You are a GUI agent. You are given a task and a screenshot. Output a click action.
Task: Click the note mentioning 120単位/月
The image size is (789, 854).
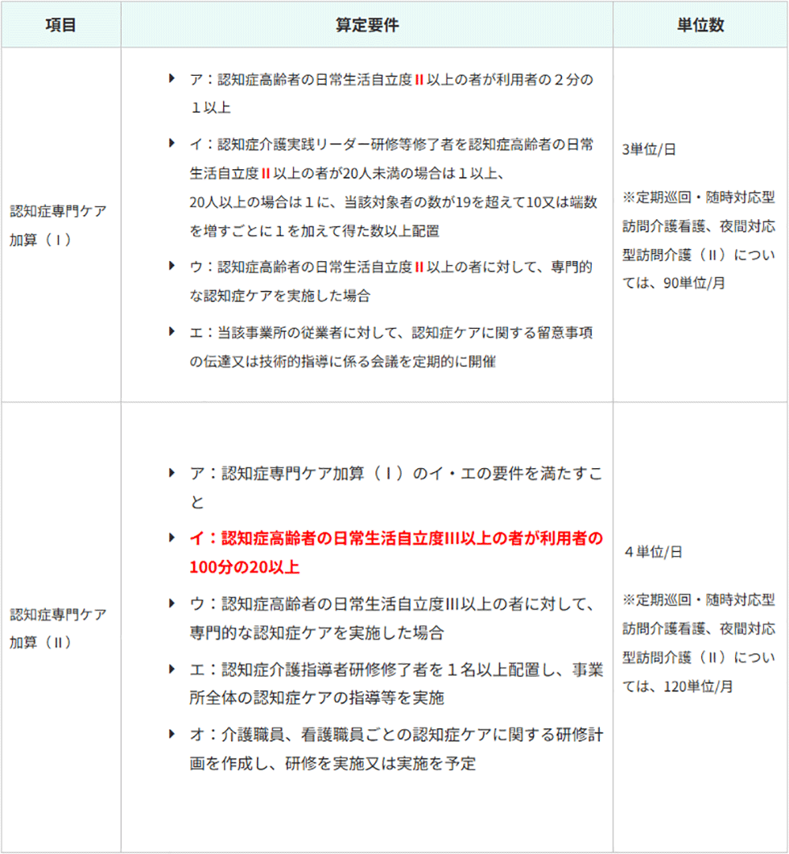click(699, 643)
